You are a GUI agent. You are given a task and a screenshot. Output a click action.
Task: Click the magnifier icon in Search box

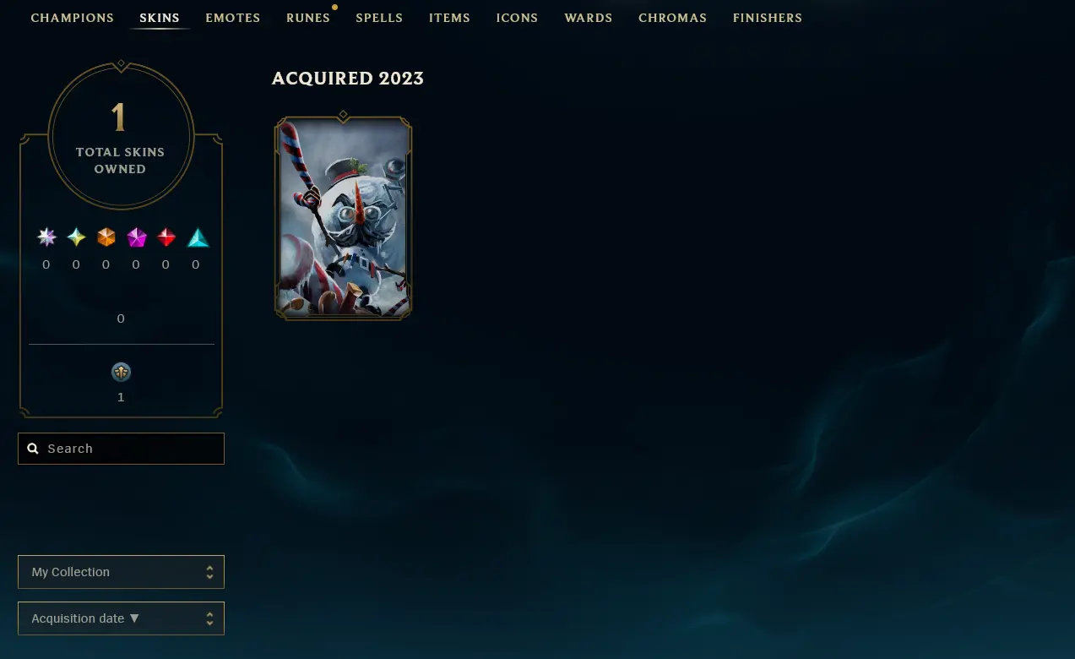tap(33, 449)
